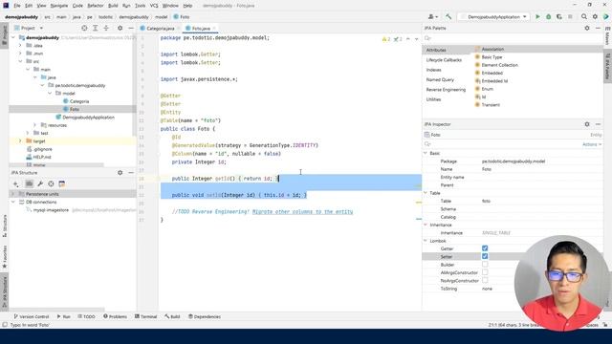This screenshot has width=612, height=344.
Task: Run DemojpabuddyApplication with the green play icon
Action: coord(537,17)
